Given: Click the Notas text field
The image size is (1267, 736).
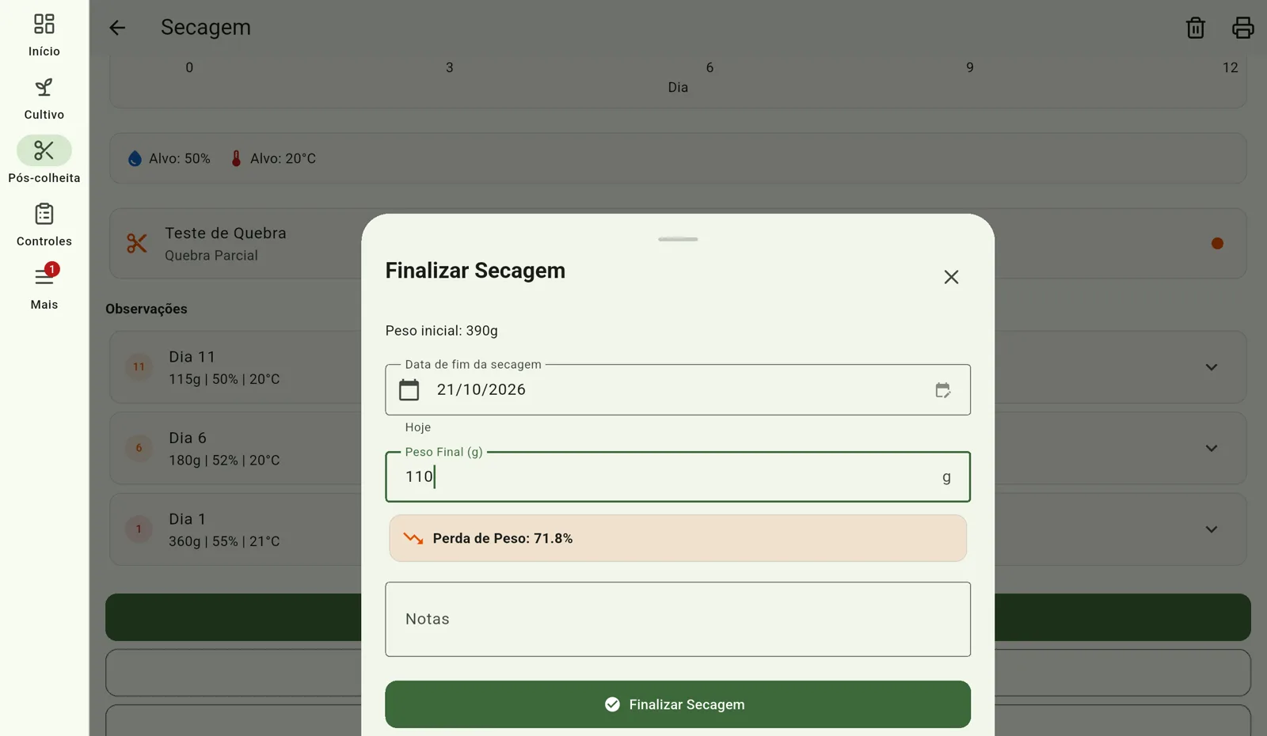Looking at the screenshot, I should coord(678,619).
